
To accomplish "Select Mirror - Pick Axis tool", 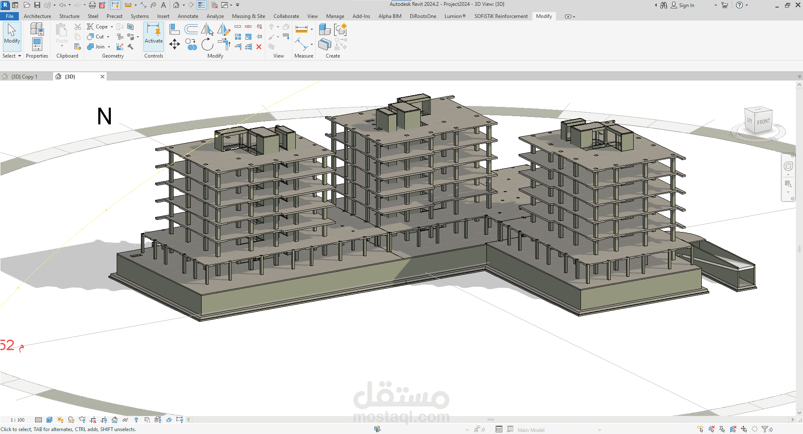I will [207, 29].
